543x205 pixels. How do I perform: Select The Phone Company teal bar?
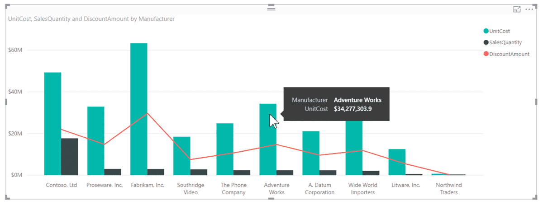coord(225,149)
